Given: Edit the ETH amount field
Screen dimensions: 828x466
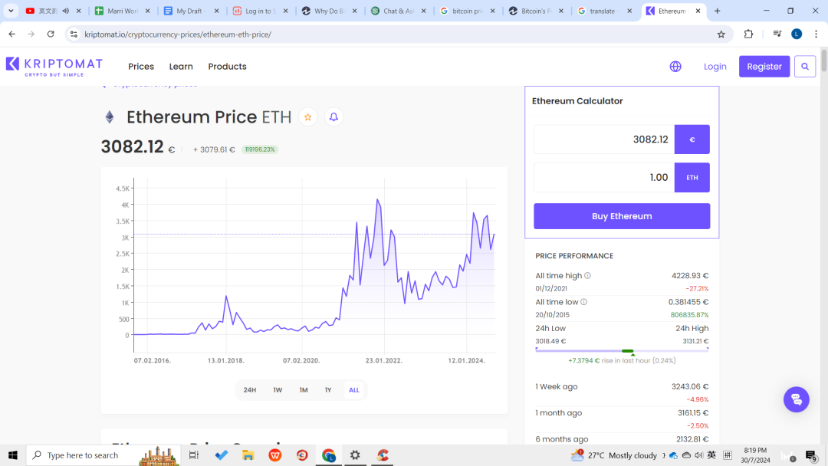Looking at the screenshot, I should (604, 177).
